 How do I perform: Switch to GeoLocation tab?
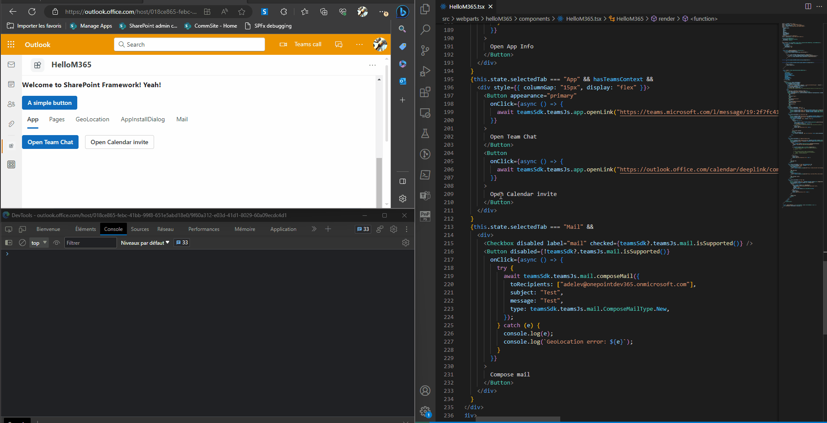click(x=92, y=120)
